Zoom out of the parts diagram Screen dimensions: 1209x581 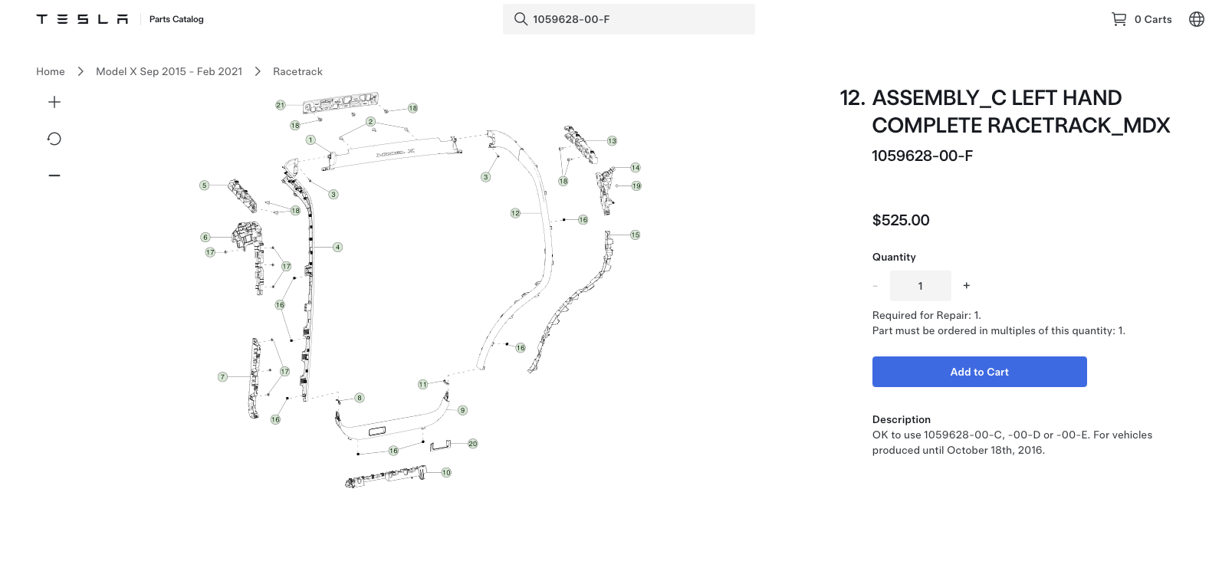[54, 176]
